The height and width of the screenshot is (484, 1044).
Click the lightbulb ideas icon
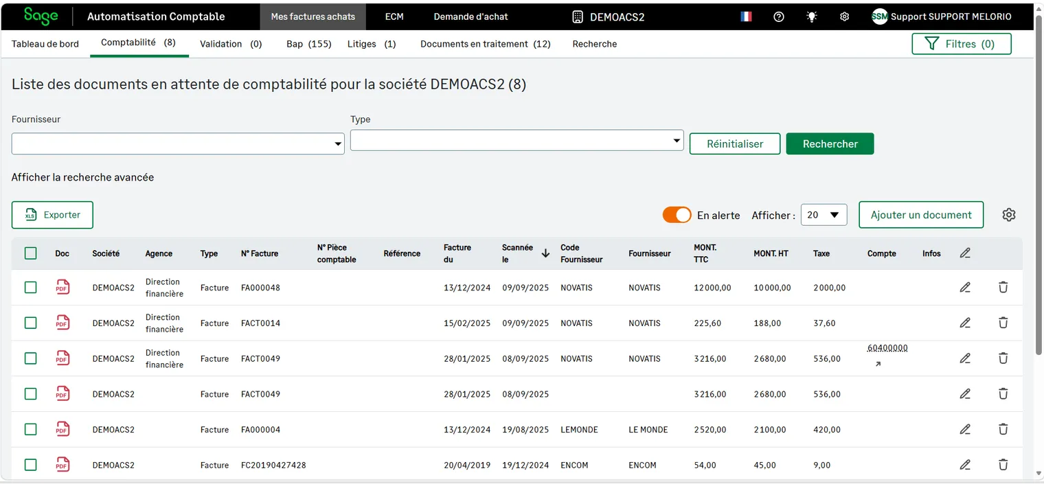(812, 16)
